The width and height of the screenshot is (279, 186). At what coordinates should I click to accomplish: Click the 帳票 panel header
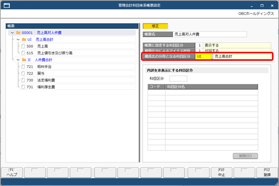pyautogui.click(x=72, y=26)
